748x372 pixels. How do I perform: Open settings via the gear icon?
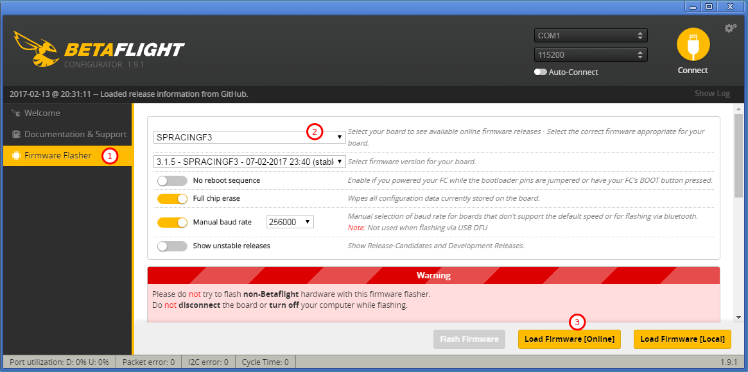click(730, 28)
